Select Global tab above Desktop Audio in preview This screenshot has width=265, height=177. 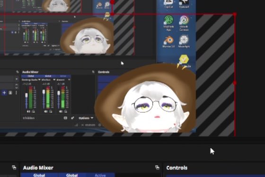point(31,76)
